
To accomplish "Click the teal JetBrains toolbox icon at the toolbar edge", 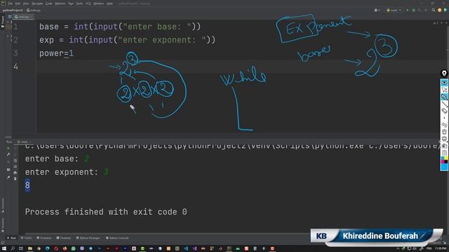I will (445, 10).
